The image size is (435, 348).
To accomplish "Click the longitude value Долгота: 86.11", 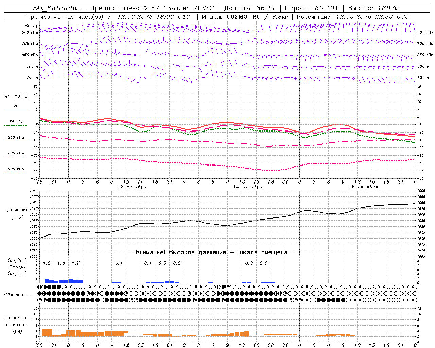I will (x=249, y=8).
